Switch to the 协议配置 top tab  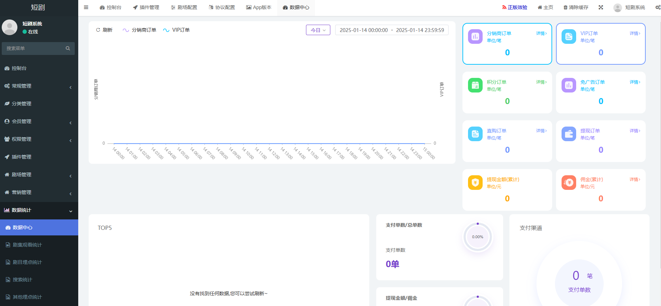pyautogui.click(x=222, y=7)
